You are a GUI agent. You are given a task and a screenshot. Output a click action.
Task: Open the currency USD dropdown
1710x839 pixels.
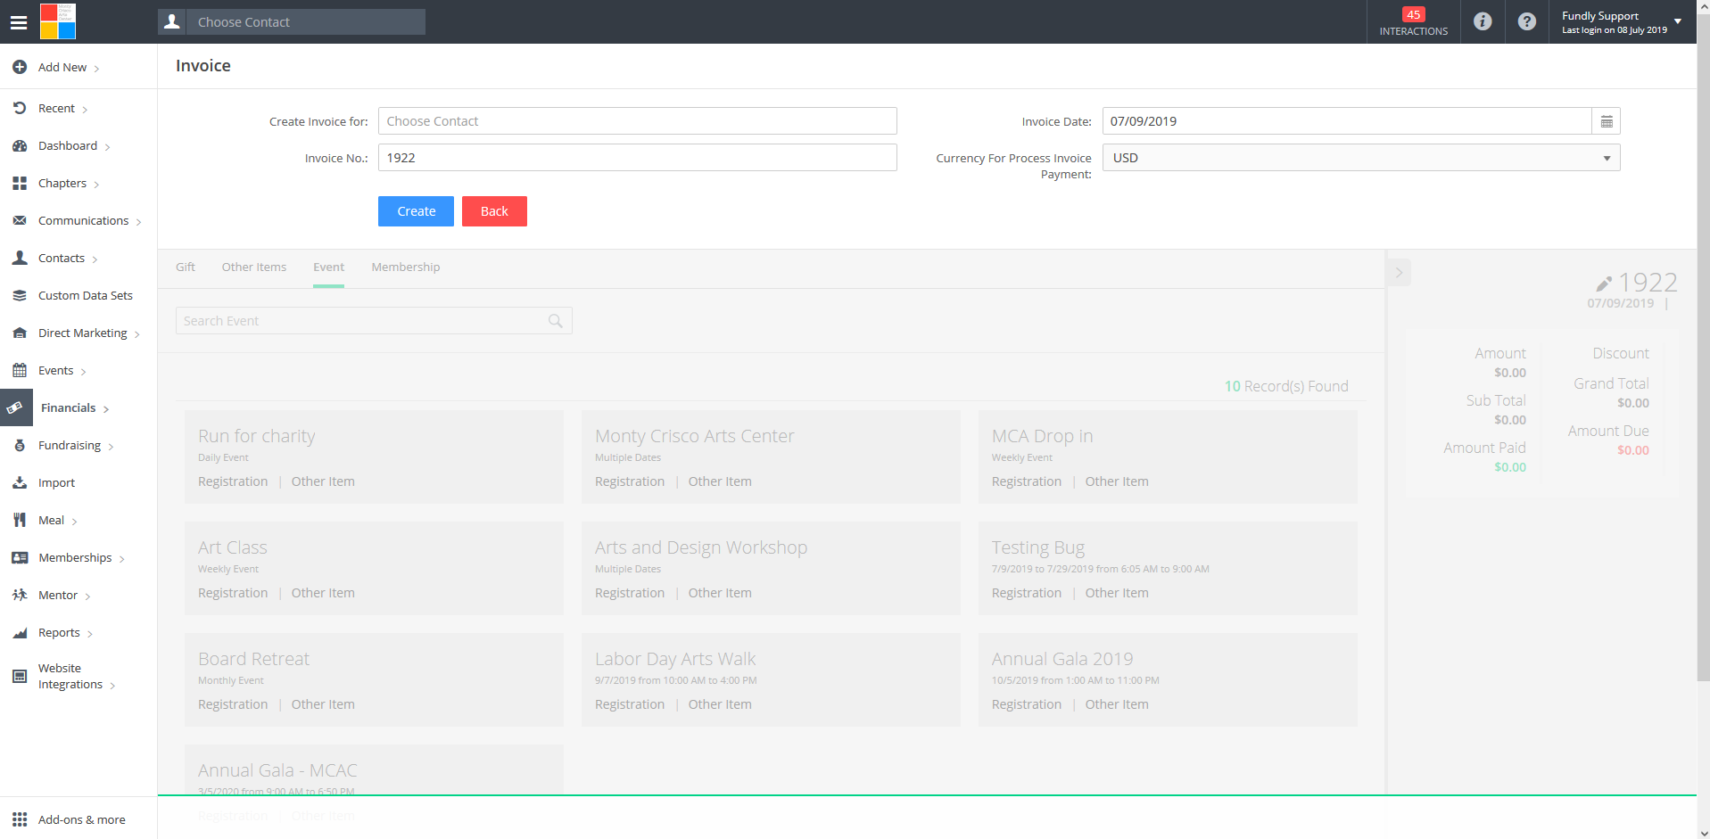[1360, 158]
